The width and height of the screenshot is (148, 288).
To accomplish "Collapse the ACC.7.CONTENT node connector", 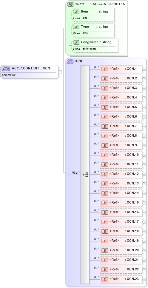I will (x=60, y=72).
